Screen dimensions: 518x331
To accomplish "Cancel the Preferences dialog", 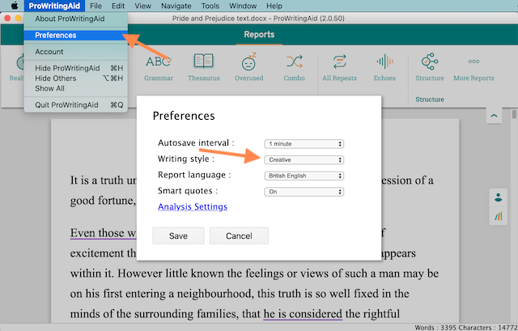I will pos(239,236).
